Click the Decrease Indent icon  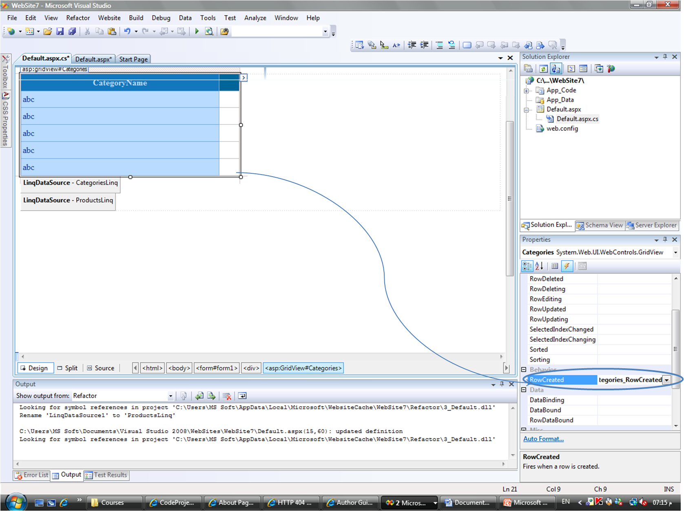tap(412, 45)
